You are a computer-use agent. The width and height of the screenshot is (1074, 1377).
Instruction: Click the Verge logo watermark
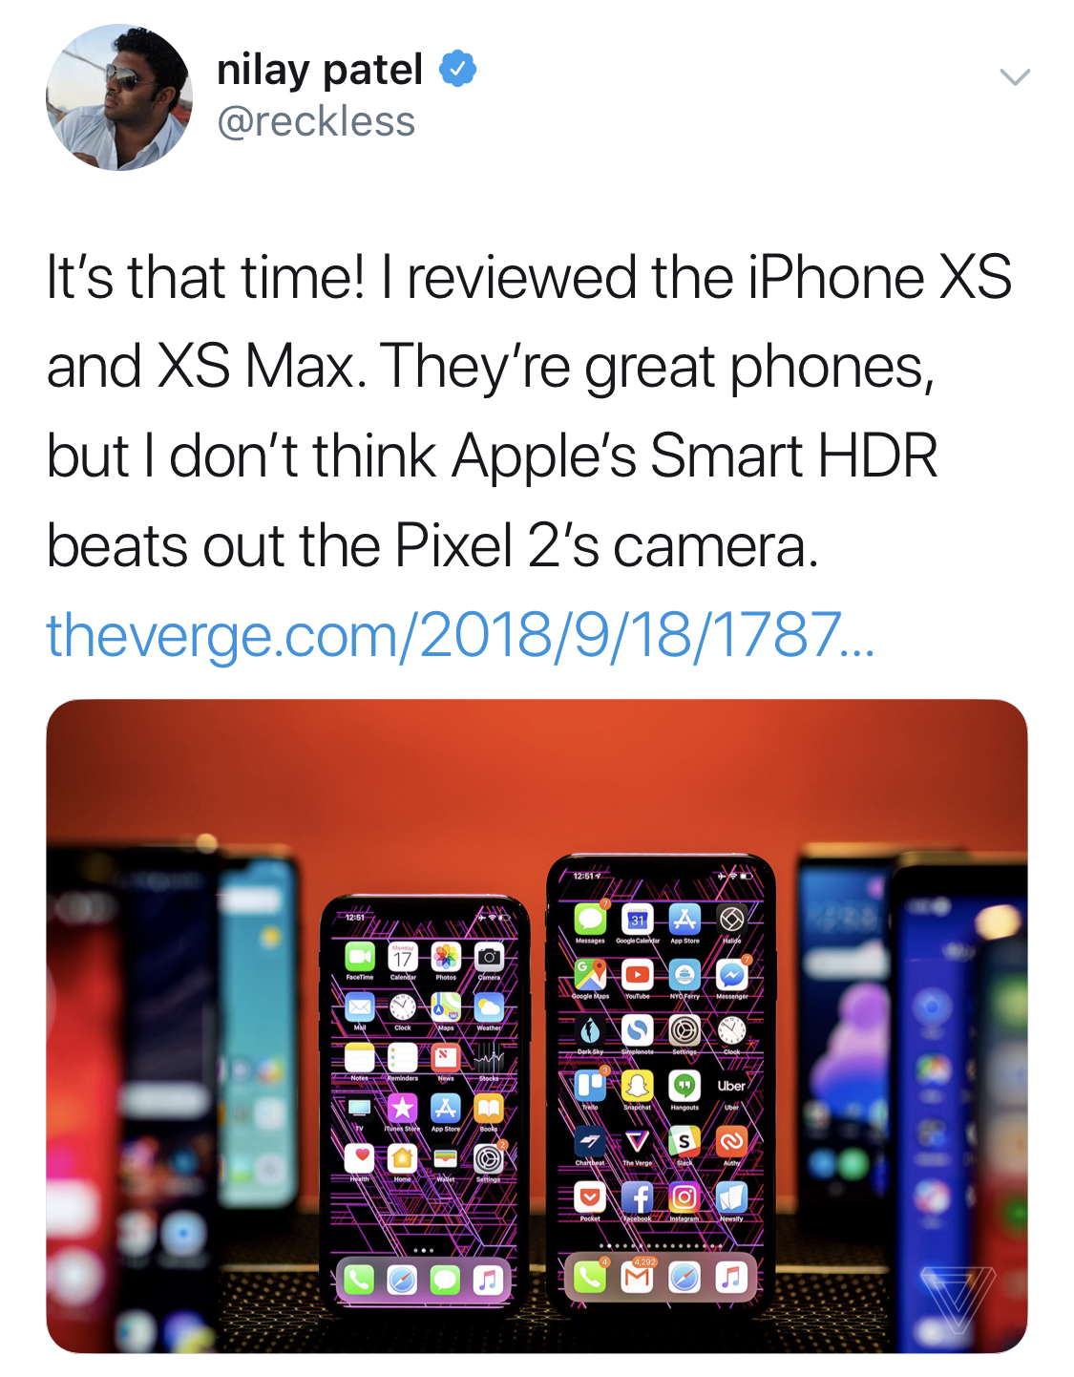click(958, 1301)
